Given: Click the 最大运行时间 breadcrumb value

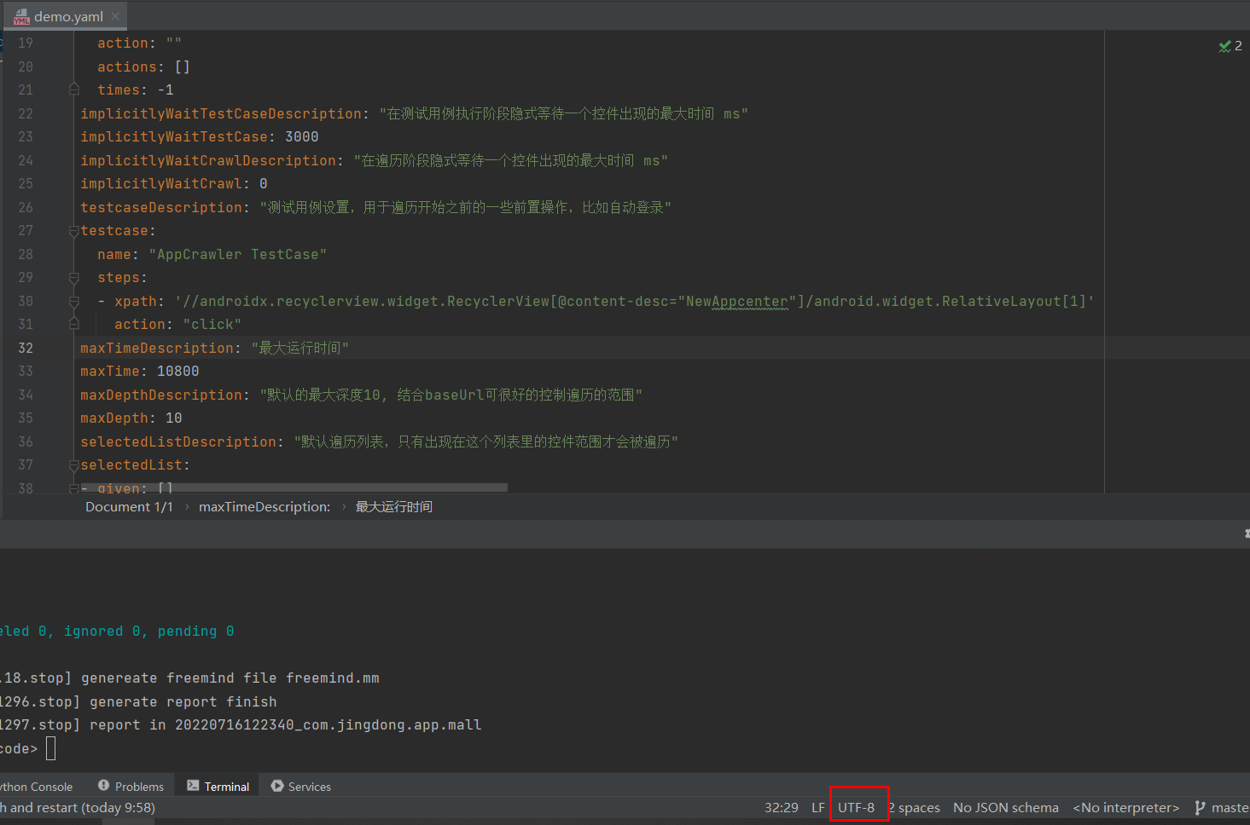Looking at the screenshot, I should [394, 506].
